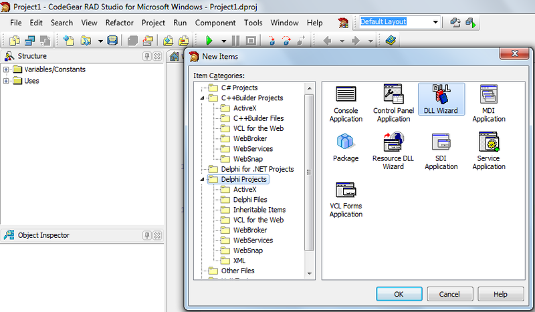Pin the Structure panel
Image resolution: width=535 pixels, height=312 pixels.
146,56
